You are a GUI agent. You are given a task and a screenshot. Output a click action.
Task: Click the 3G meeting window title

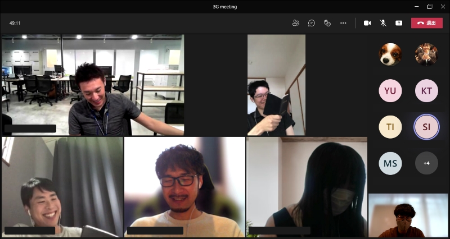[225, 7]
